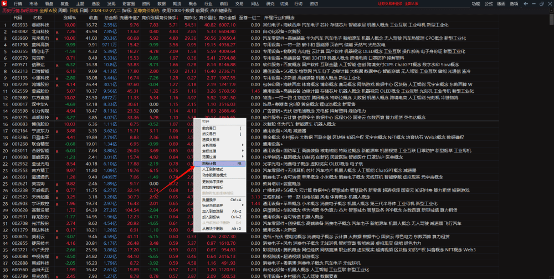Click the 至尊竞价系统 indicator name
554x279 pixels.
coord(146,10)
